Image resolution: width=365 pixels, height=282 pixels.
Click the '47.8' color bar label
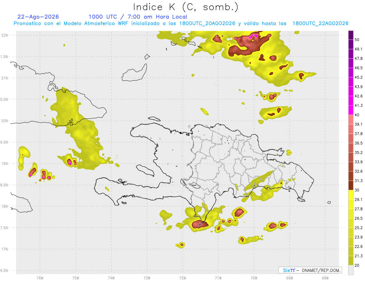tap(359, 58)
